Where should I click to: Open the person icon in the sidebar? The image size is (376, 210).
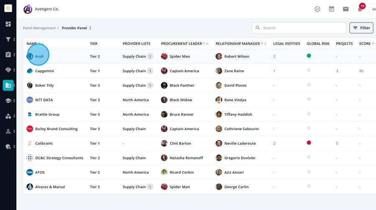[8, 132]
